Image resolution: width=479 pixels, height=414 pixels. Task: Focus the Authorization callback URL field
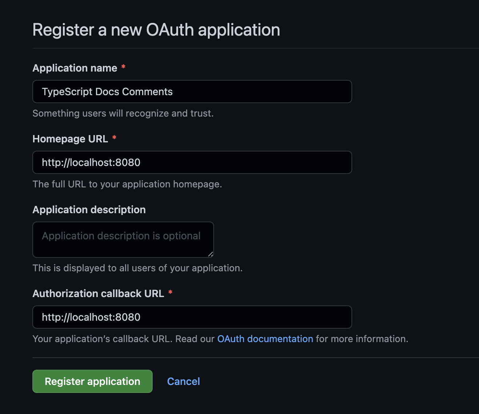tap(192, 317)
